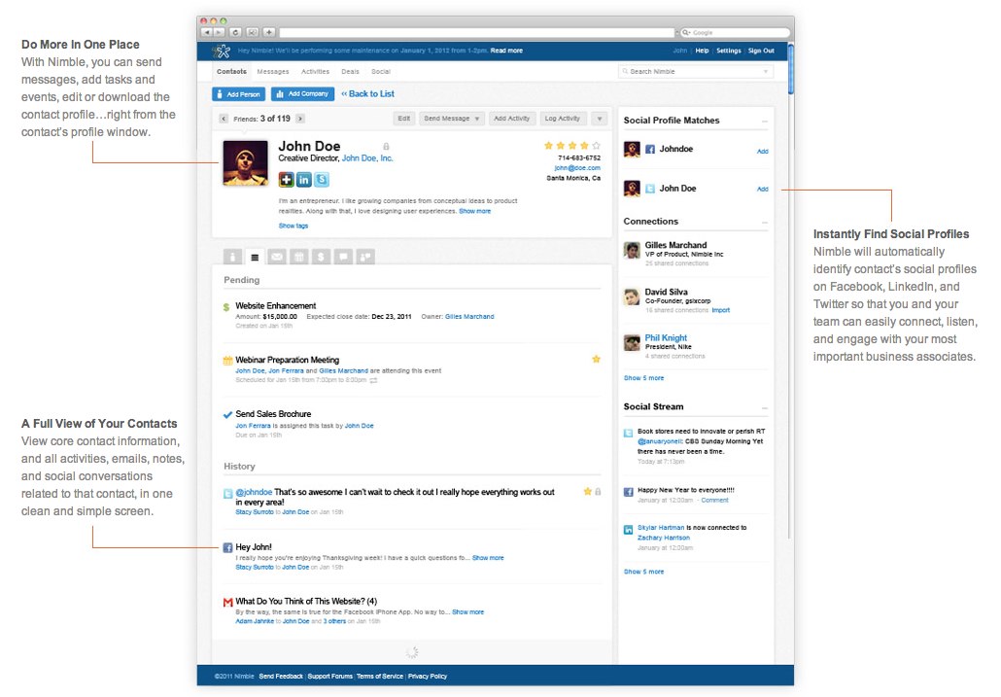Image resolution: width=1001 pixels, height=697 pixels.
Task: Click the Facebook icon next to Johndoe match
Action: point(650,150)
